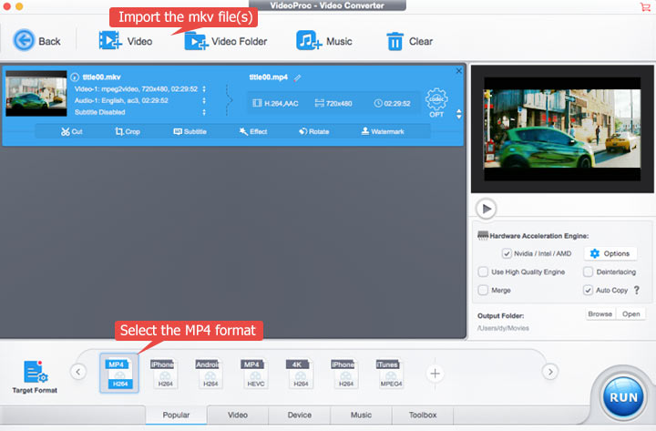656x431 pixels.
Task: Select the iTunes MPEG4 profile
Action: tap(389, 374)
